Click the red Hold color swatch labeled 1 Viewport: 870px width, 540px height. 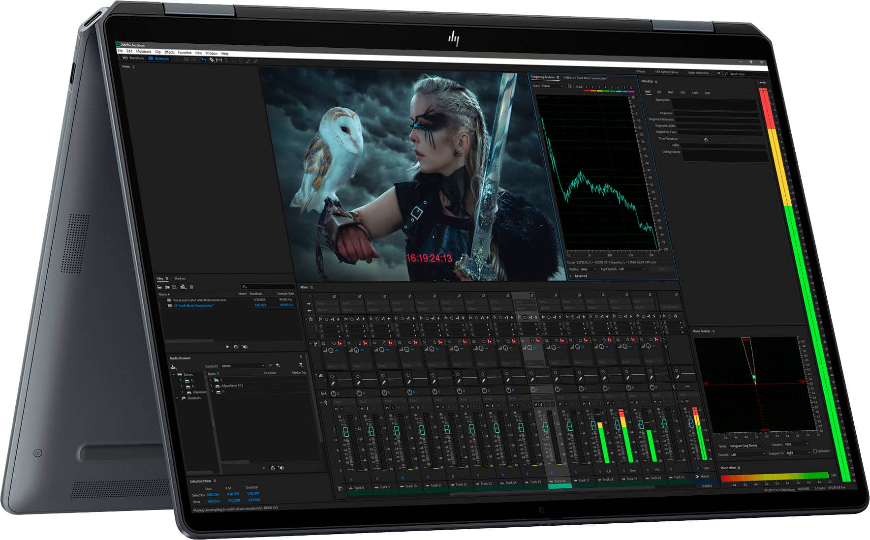[587, 90]
